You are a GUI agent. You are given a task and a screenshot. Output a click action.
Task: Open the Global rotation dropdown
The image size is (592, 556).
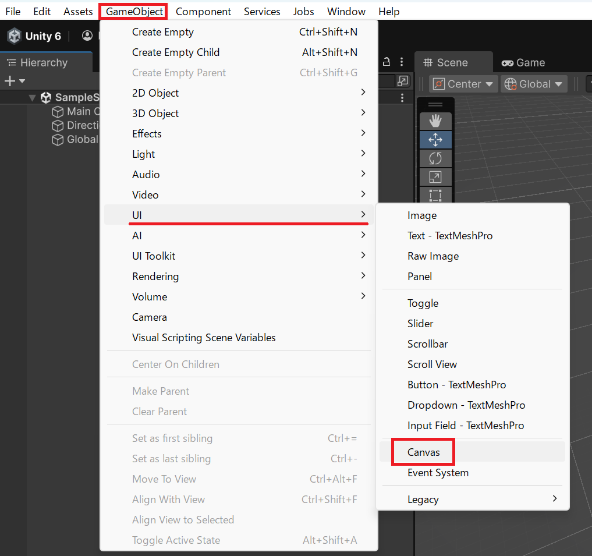click(x=534, y=84)
